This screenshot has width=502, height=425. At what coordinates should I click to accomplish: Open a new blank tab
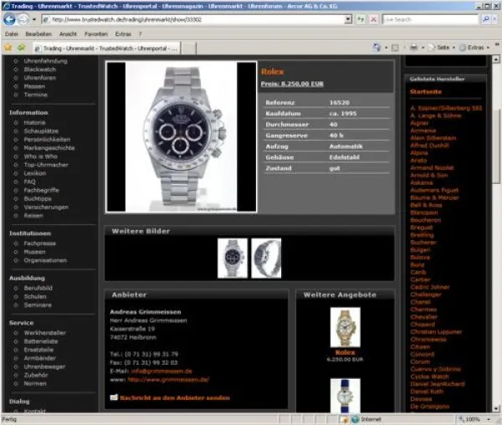coord(189,49)
